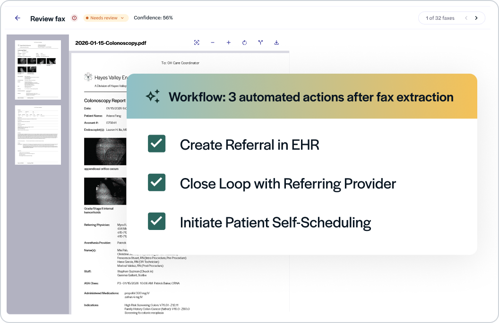Viewport: 499px width, 323px height.
Task: Toggle the Create Referral in EHR checkbox
Action: [x=156, y=144]
